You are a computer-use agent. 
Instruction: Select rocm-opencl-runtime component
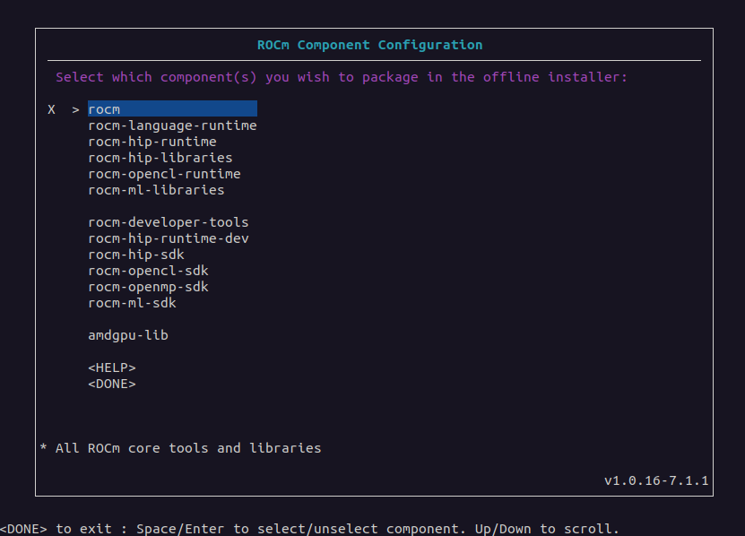pos(164,174)
